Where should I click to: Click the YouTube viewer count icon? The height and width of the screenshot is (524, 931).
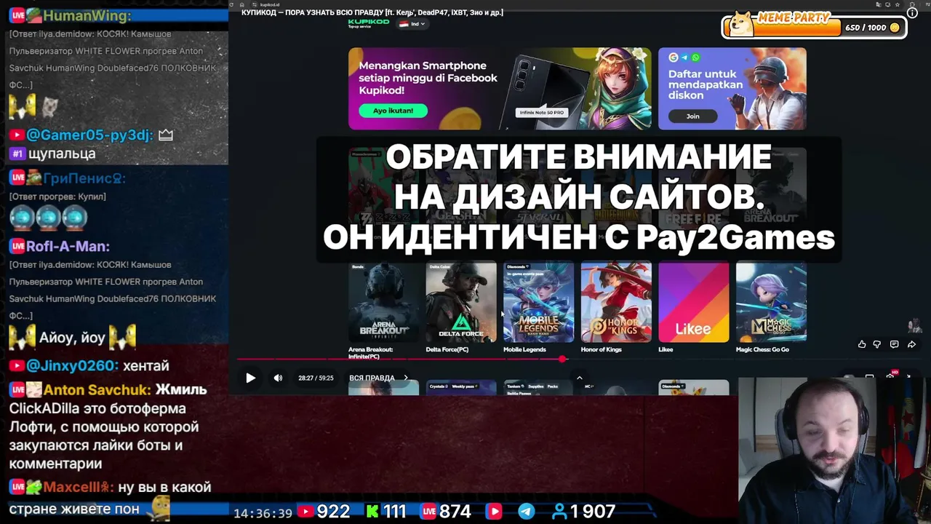[305, 512]
